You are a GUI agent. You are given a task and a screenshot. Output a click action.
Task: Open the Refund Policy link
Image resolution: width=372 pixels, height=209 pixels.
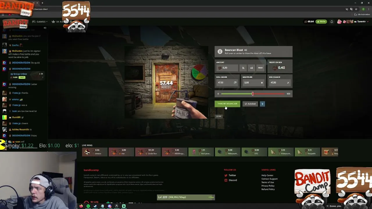268,189
